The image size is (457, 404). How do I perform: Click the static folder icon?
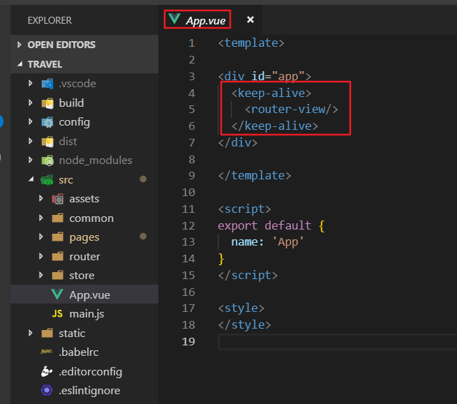coord(47,333)
